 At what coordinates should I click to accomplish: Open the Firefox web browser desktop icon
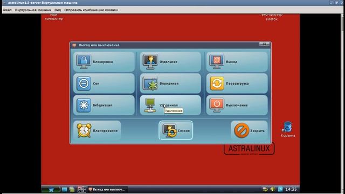coord(272,17)
